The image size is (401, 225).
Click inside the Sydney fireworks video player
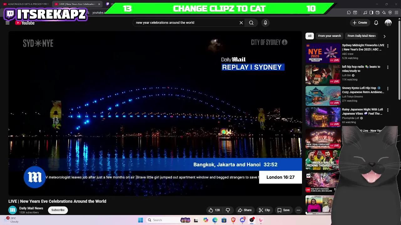click(155, 113)
